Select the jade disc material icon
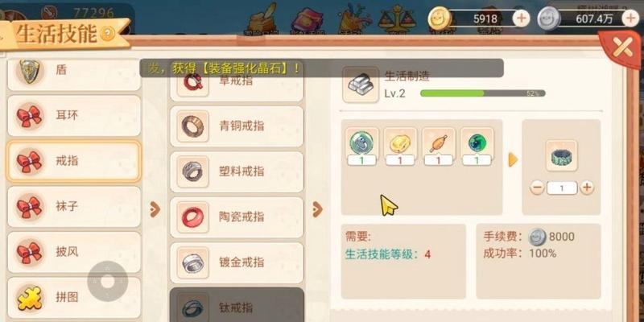644x322 pixels. [361, 142]
